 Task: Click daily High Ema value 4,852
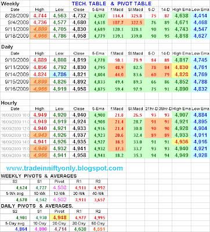pos(181,82)
